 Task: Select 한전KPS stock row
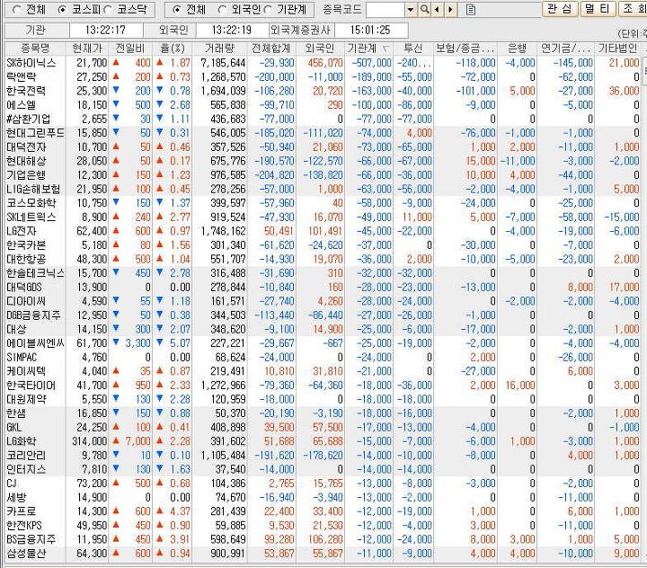(x=323, y=526)
